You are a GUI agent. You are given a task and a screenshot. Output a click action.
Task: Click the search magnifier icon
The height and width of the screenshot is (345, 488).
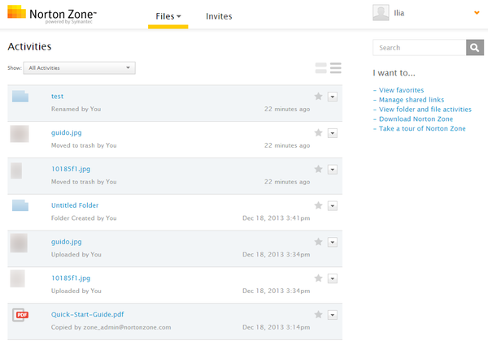click(x=475, y=48)
